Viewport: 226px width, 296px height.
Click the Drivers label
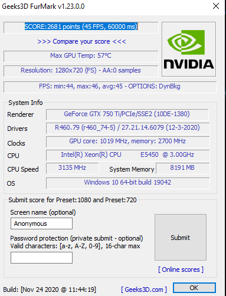point(17,129)
